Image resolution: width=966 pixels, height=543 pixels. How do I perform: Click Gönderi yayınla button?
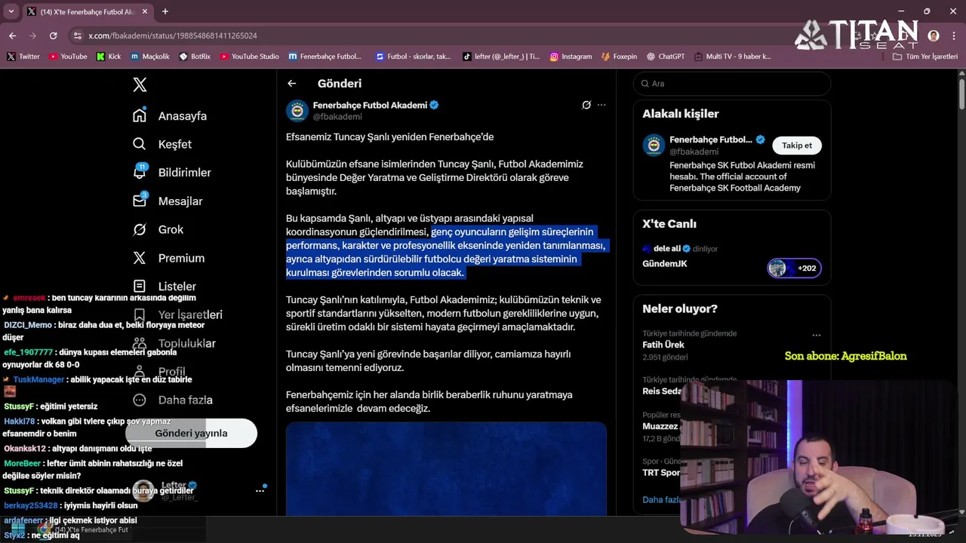point(191,433)
